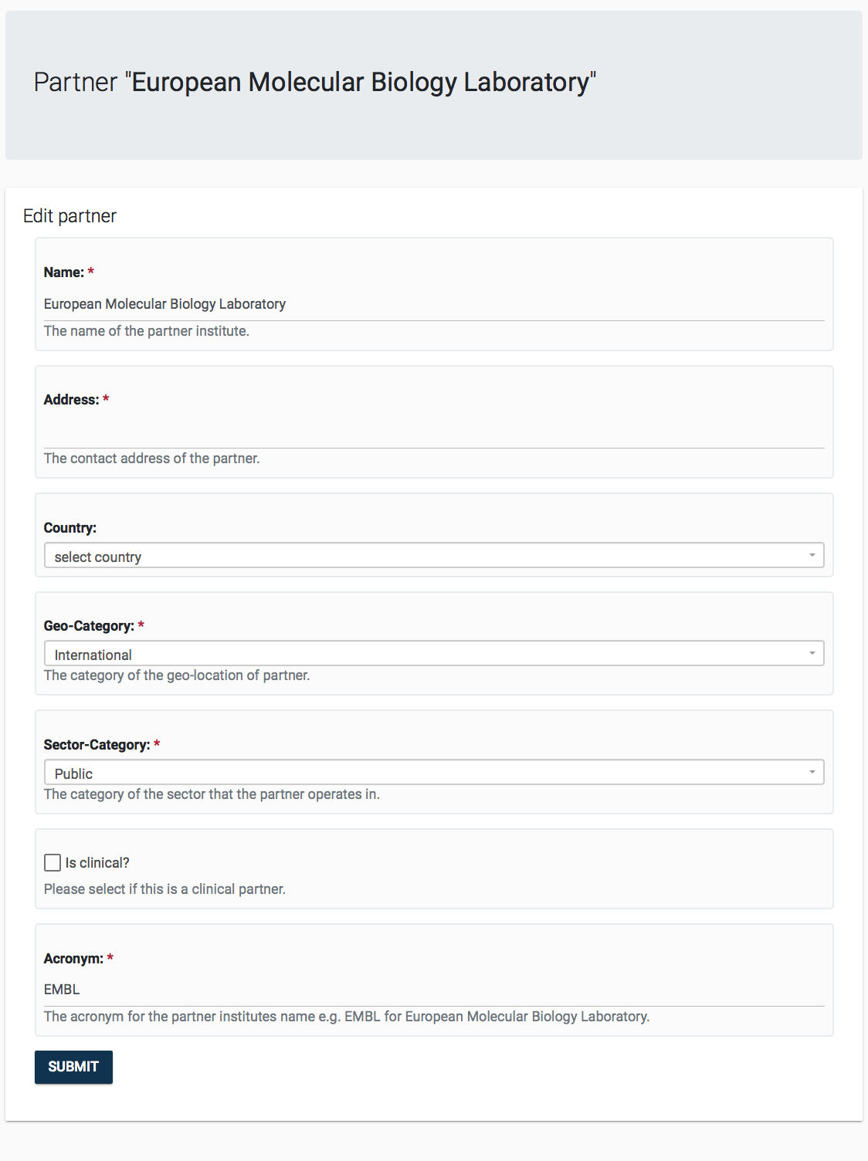Open the Country dropdown
Image resolution: width=868 pixels, height=1161 pixels.
point(433,556)
